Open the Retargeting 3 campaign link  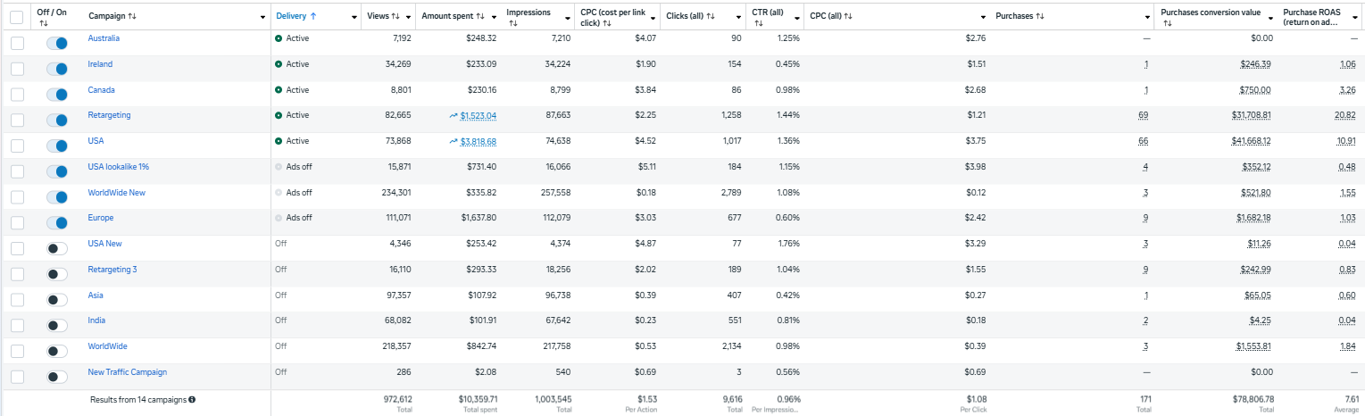tap(112, 270)
